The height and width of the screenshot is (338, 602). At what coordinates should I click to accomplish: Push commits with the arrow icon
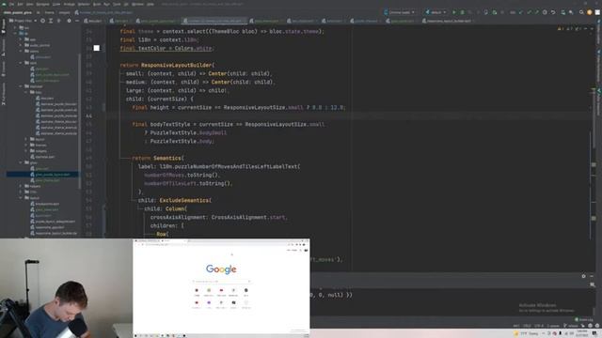(537, 12)
